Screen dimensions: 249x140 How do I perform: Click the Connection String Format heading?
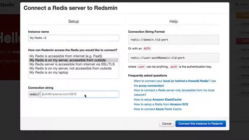click(x=146, y=32)
